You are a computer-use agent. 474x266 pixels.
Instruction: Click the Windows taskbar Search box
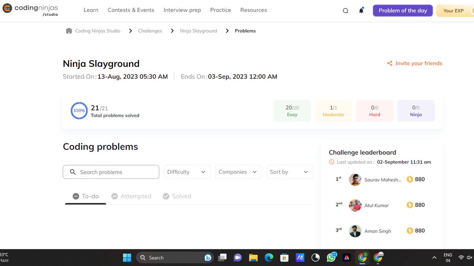point(175,258)
